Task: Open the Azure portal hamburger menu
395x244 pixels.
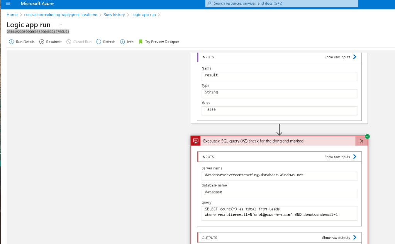Action: 8,3
